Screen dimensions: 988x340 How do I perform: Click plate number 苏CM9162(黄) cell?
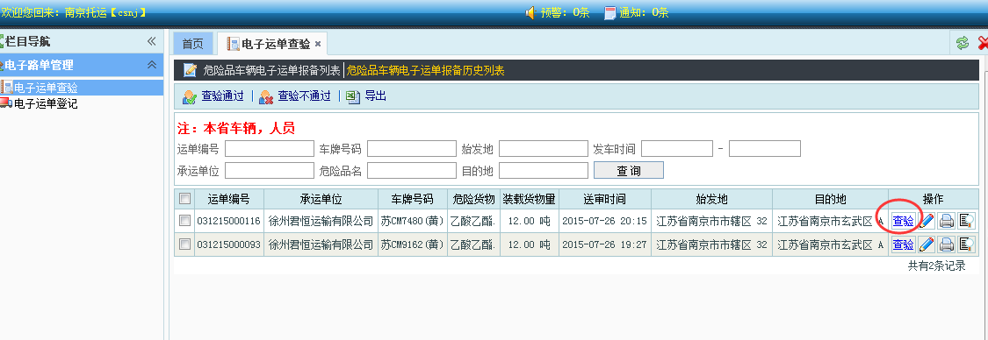pyautogui.click(x=412, y=244)
